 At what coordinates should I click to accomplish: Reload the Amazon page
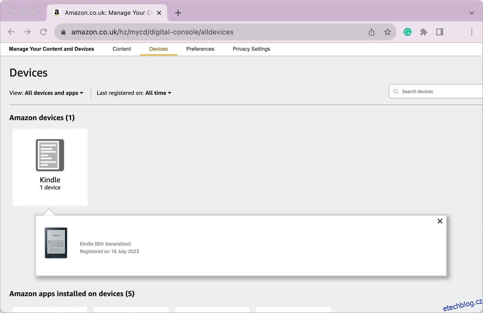pos(43,32)
